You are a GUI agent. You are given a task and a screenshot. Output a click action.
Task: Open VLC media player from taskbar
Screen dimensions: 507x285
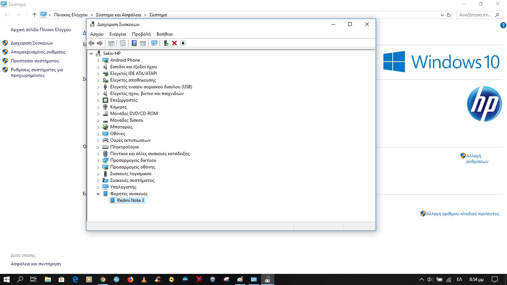(144, 279)
